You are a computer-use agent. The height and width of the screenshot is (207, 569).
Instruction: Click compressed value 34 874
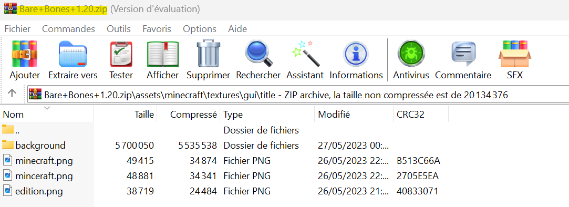click(203, 161)
